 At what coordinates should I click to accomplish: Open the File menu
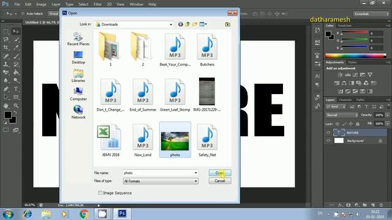17,4
